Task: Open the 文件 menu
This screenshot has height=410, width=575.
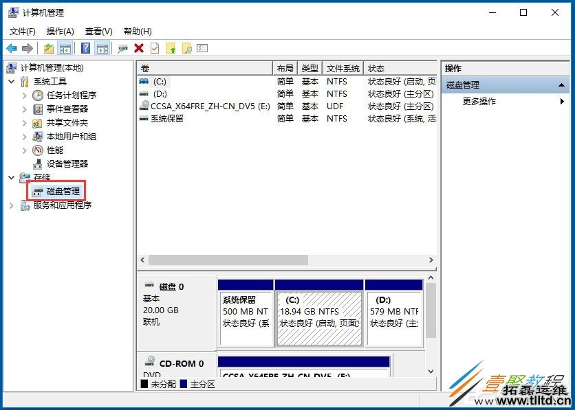Action: (x=22, y=31)
